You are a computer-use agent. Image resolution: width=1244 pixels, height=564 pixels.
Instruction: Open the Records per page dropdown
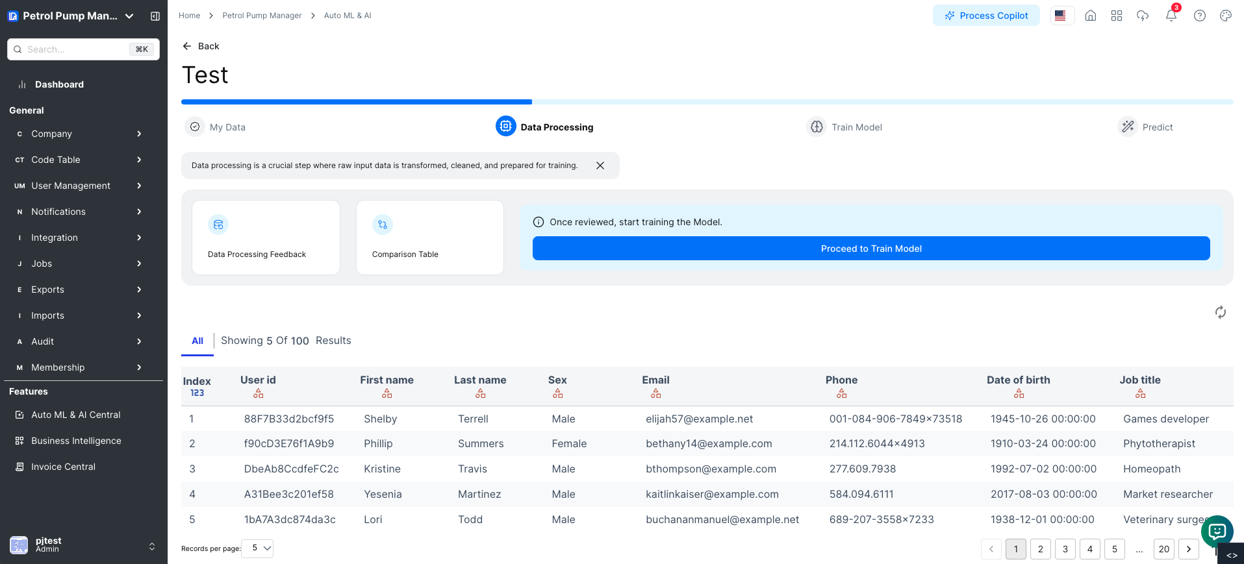pos(258,548)
